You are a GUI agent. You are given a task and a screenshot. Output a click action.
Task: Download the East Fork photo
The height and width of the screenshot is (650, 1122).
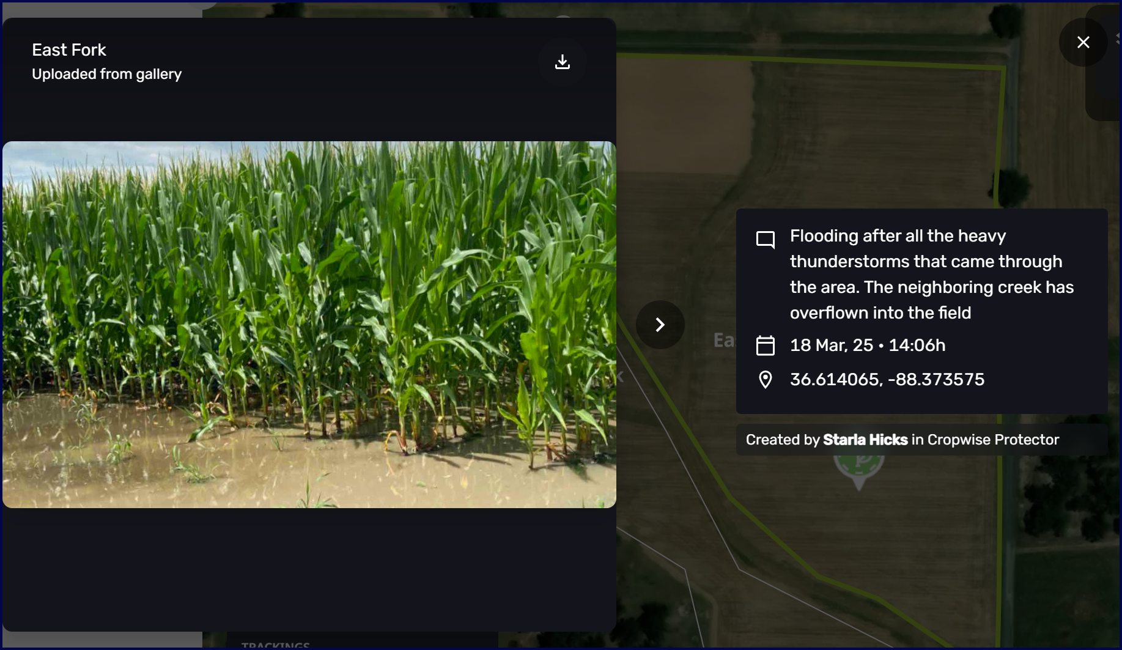coord(563,62)
